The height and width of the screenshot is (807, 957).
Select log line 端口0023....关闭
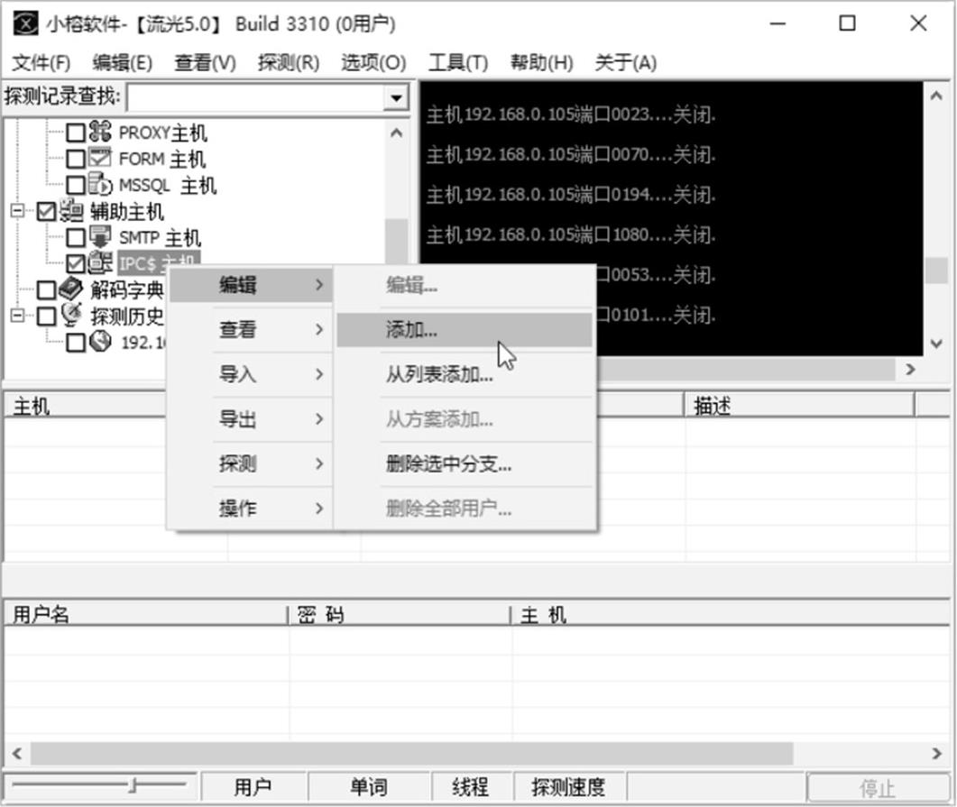coord(571,115)
